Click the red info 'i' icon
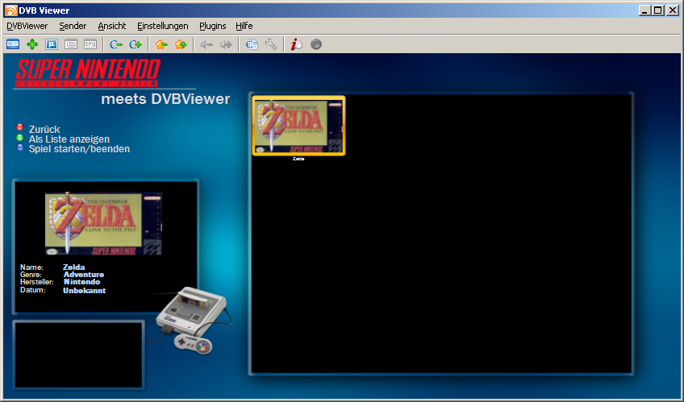This screenshot has width=684, height=402. pyautogui.click(x=297, y=44)
